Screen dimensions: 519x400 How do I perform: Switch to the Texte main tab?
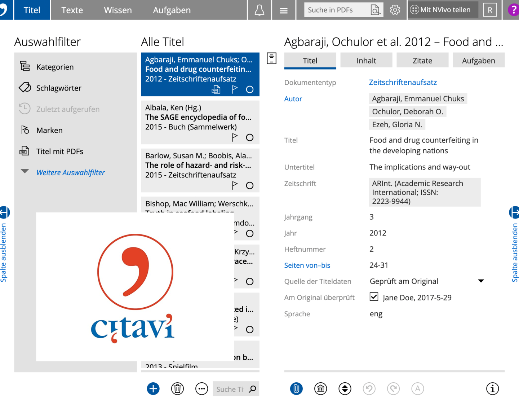[x=72, y=10]
